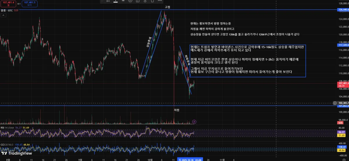The height and width of the screenshot is (161, 349).
Task: Open the font size 16 dropdown
Action: 123,1
